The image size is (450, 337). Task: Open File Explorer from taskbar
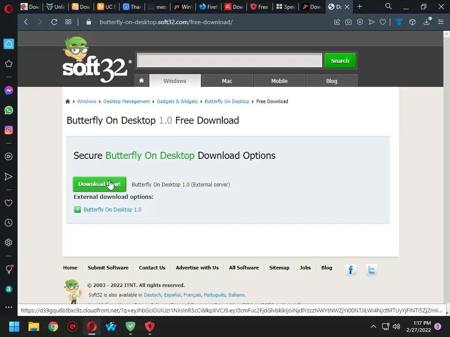[x=33, y=326]
